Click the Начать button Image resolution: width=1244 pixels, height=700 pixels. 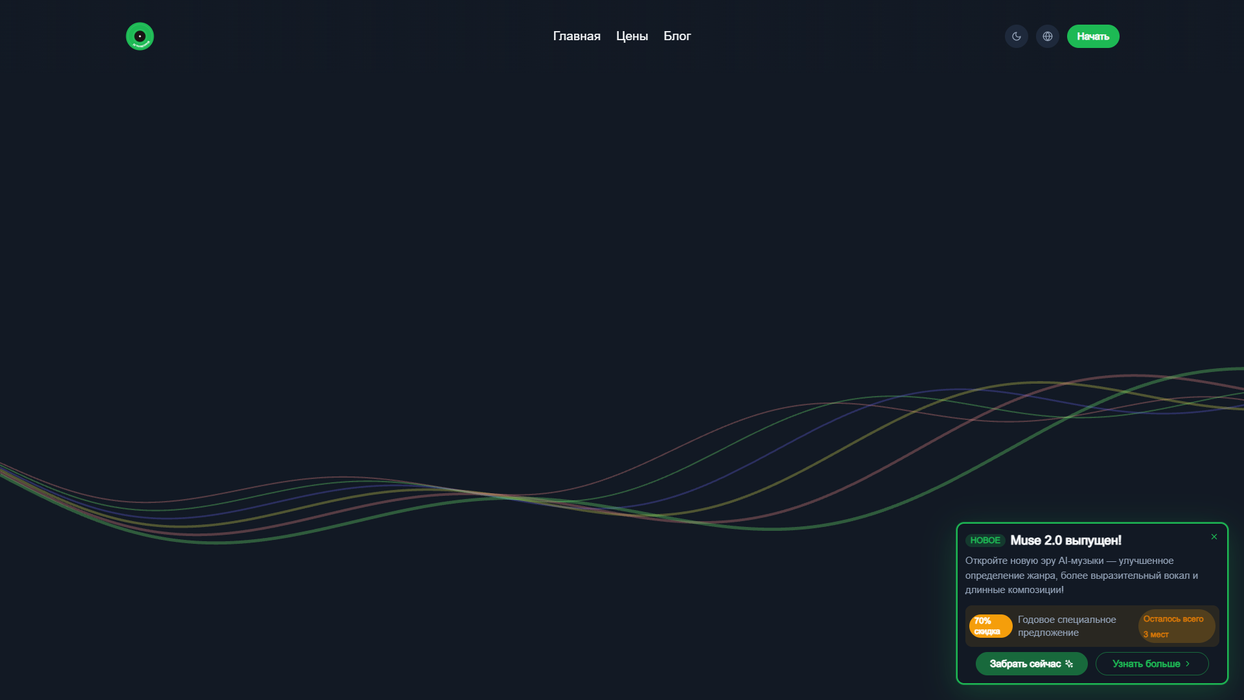pyautogui.click(x=1093, y=36)
